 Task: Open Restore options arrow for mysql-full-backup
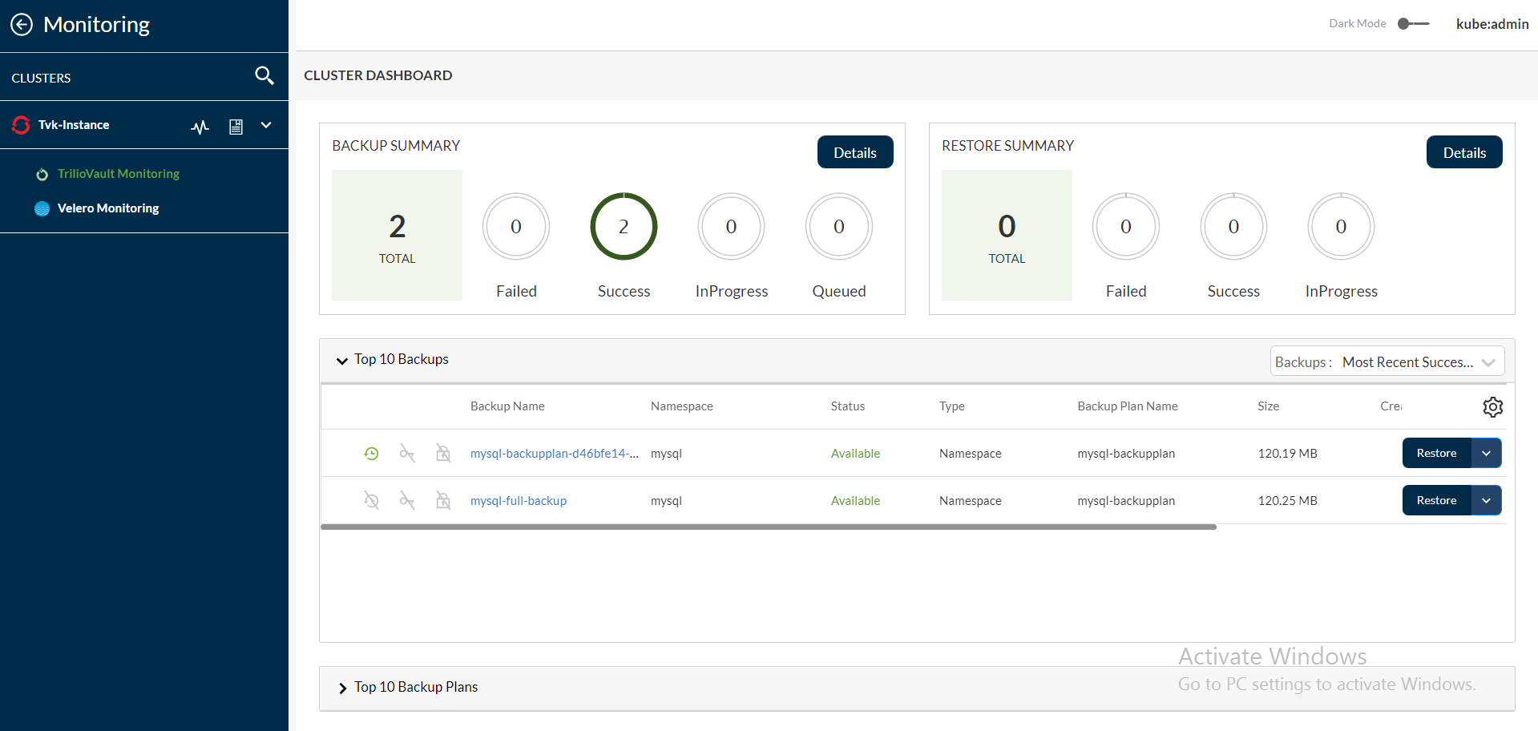click(1486, 501)
